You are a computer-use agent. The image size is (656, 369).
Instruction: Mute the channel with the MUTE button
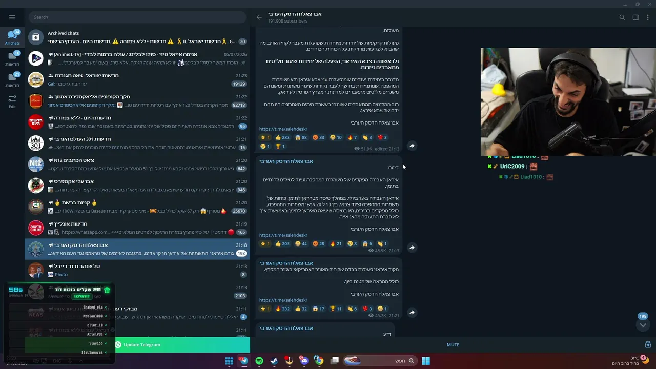453,345
